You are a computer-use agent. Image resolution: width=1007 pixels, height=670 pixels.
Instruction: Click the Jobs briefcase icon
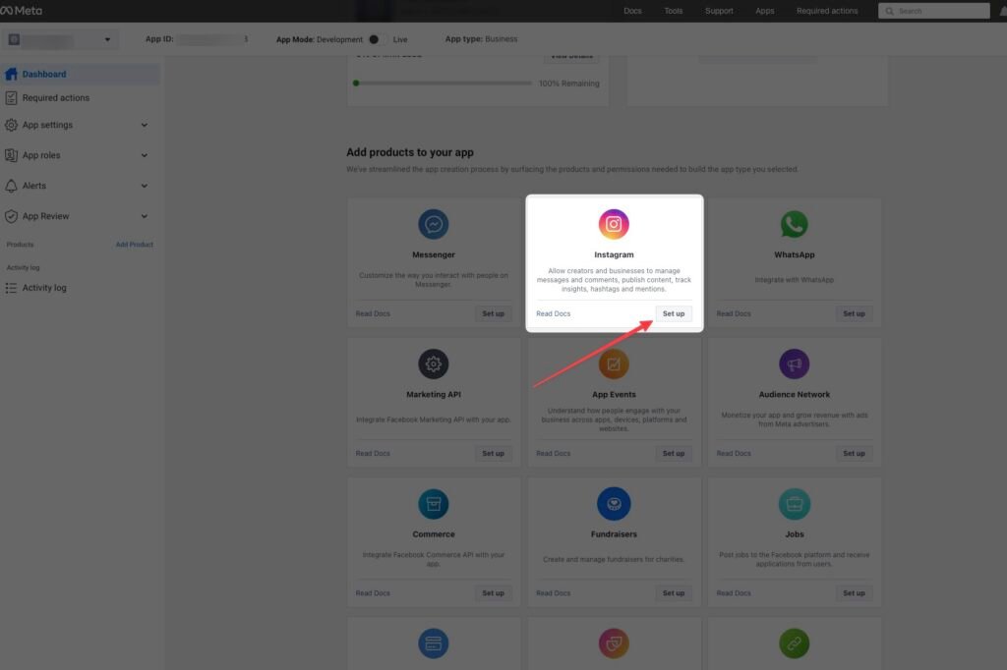tap(795, 504)
